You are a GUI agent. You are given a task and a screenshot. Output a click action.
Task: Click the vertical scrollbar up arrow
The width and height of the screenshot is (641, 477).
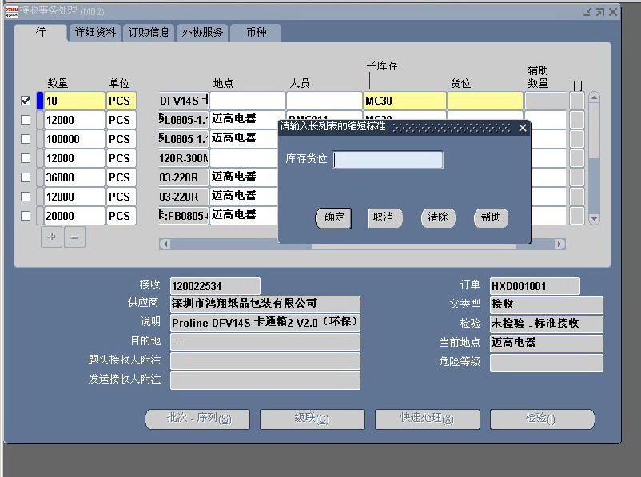click(594, 98)
